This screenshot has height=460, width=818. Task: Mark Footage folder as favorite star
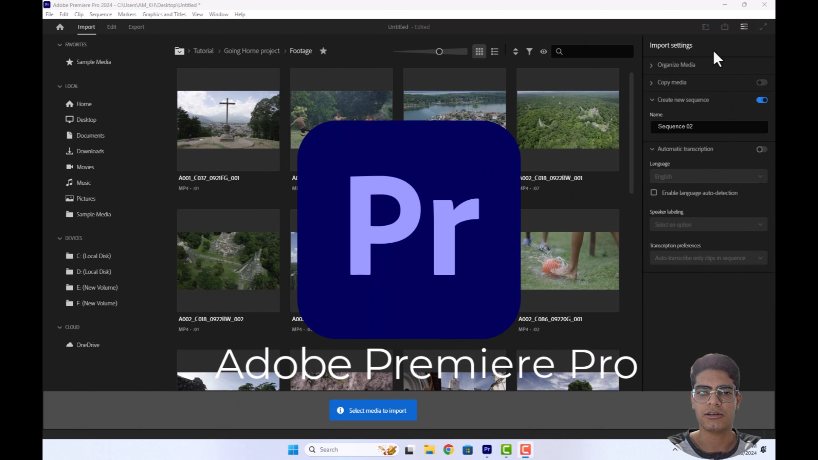[323, 51]
